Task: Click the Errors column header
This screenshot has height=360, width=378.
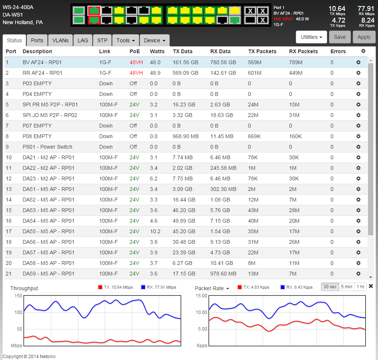Action: pos(338,51)
